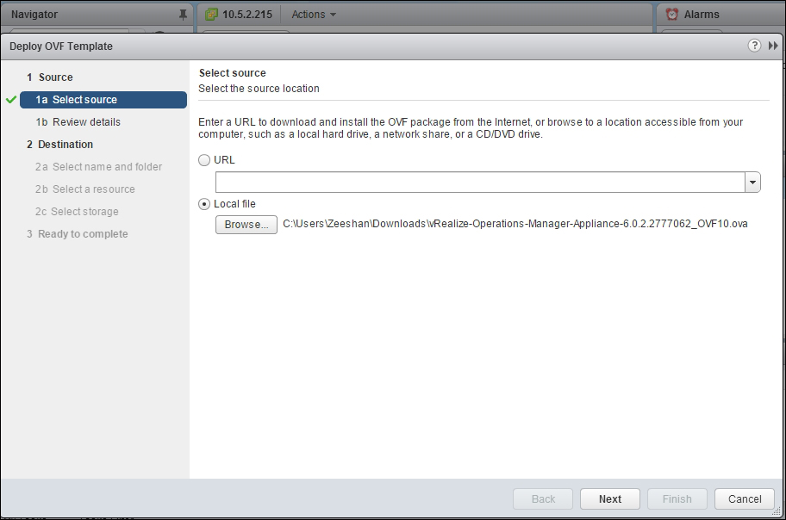This screenshot has height=520, width=786.
Task: Click the Source section heading
Action: tap(55, 77)
